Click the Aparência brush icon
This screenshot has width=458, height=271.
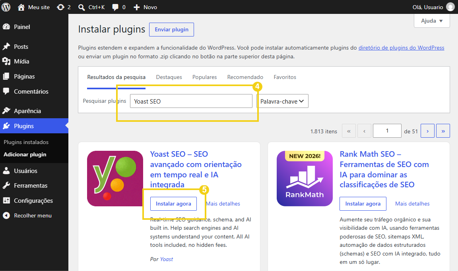(x=6, y=111)
